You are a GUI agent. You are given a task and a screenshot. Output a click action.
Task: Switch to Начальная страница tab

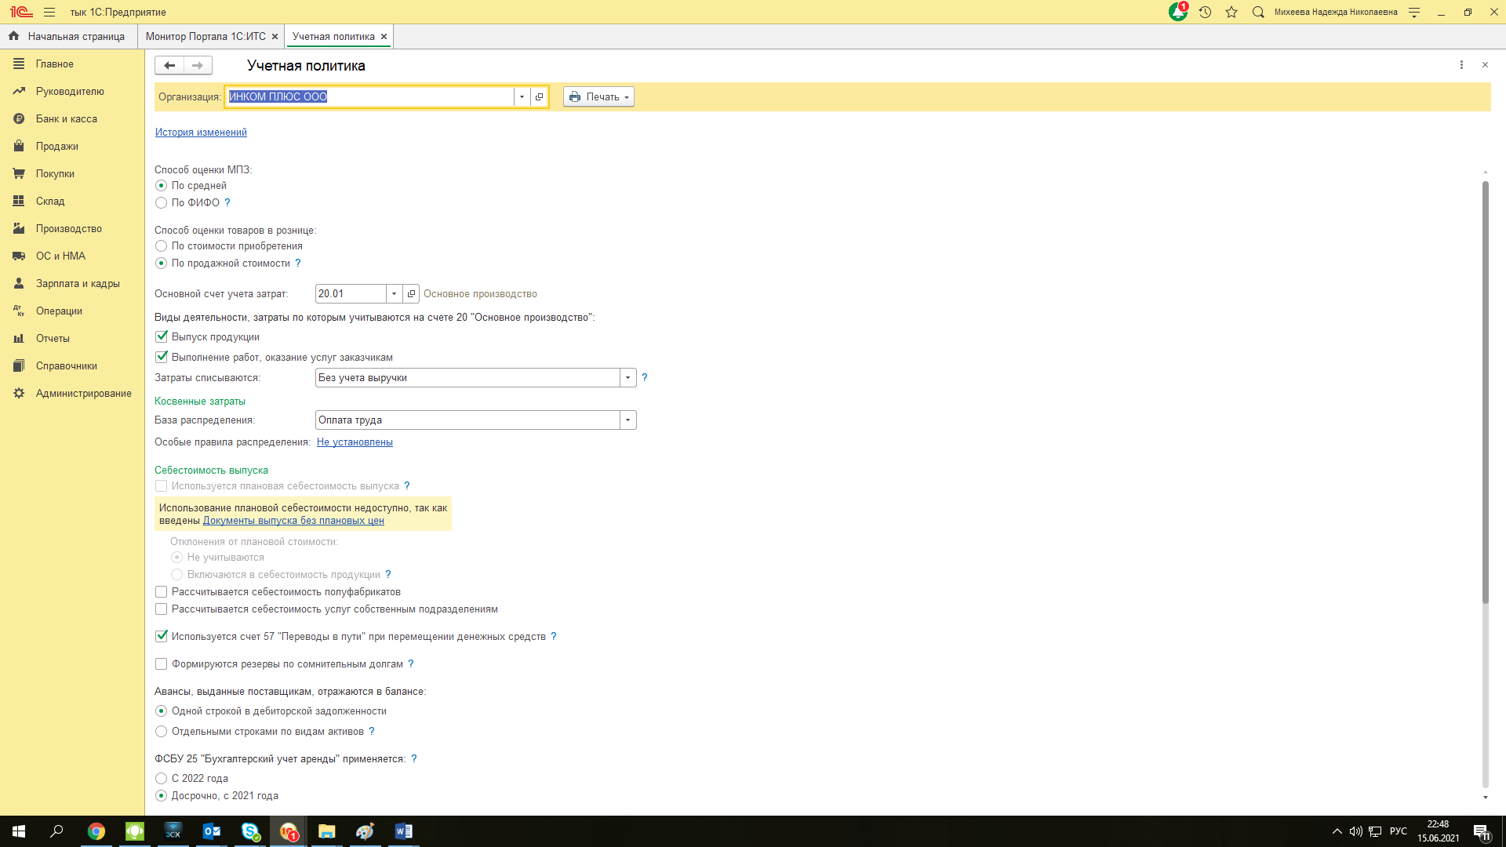click(67, 36)
